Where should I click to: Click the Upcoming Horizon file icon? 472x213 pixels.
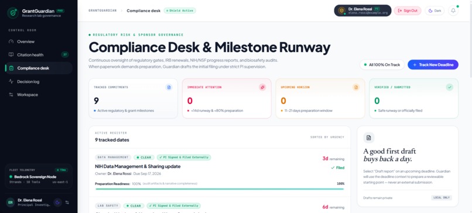click(356, 88)
